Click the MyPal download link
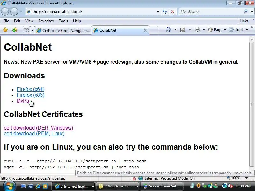Screen dimensions: 255x191 point(23,101)
